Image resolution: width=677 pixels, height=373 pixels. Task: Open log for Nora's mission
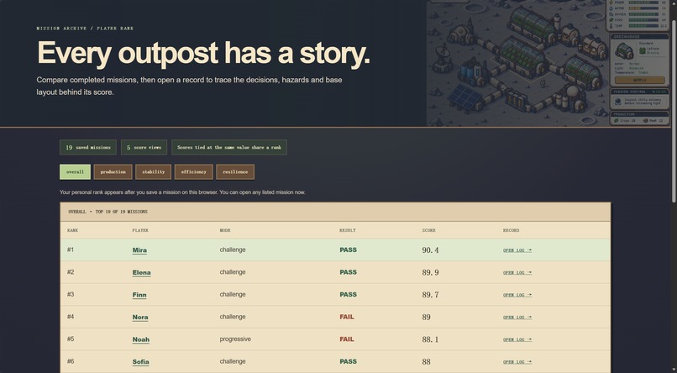click(x=517, y=318)
